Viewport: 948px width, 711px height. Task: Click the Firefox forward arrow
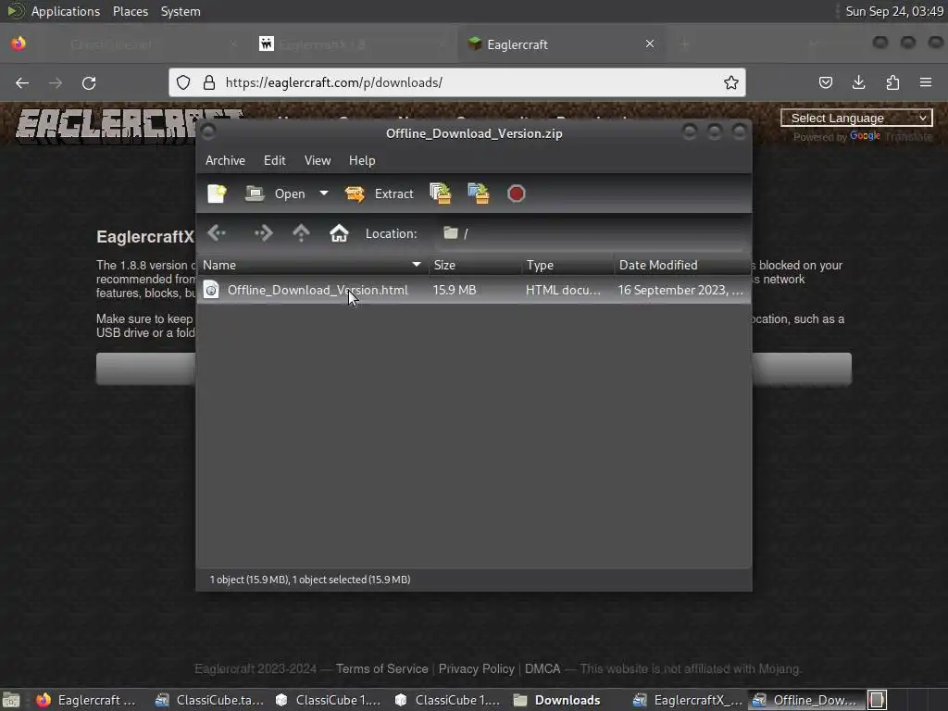(x=56, y=82)
